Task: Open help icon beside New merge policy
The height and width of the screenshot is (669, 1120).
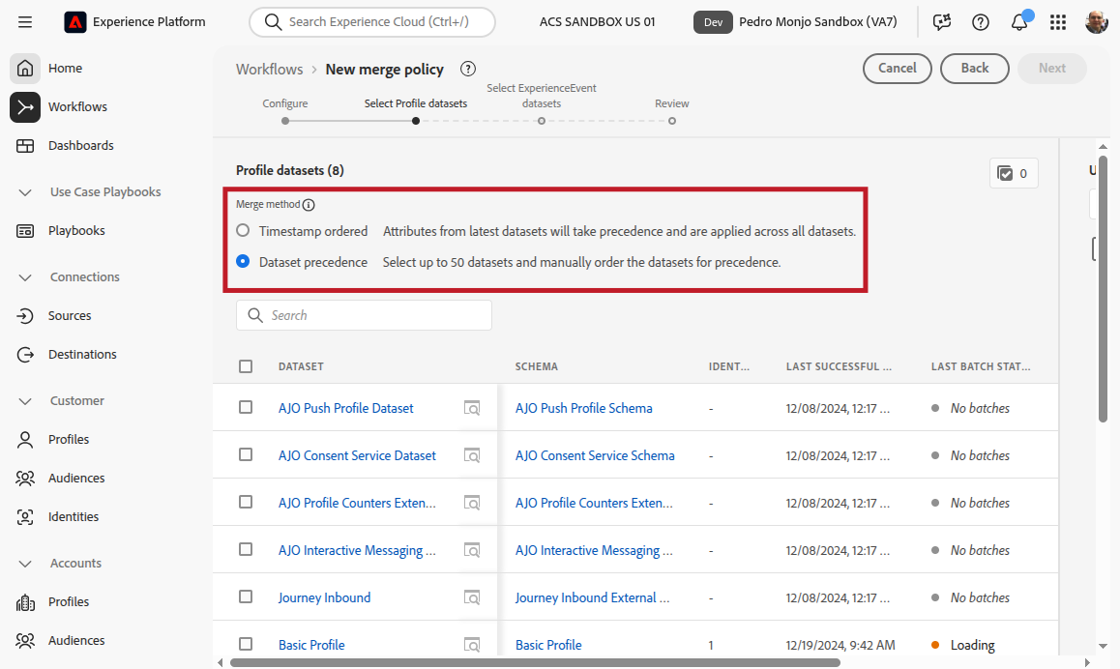Action: tap(468, 69)
